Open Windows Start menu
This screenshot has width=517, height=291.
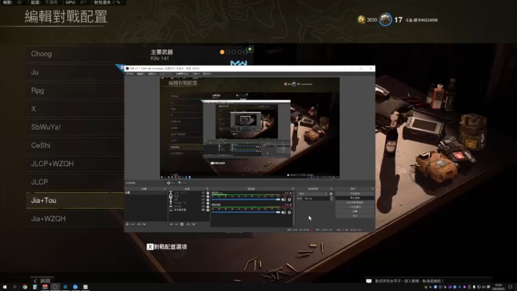click(x=5, y=287)
